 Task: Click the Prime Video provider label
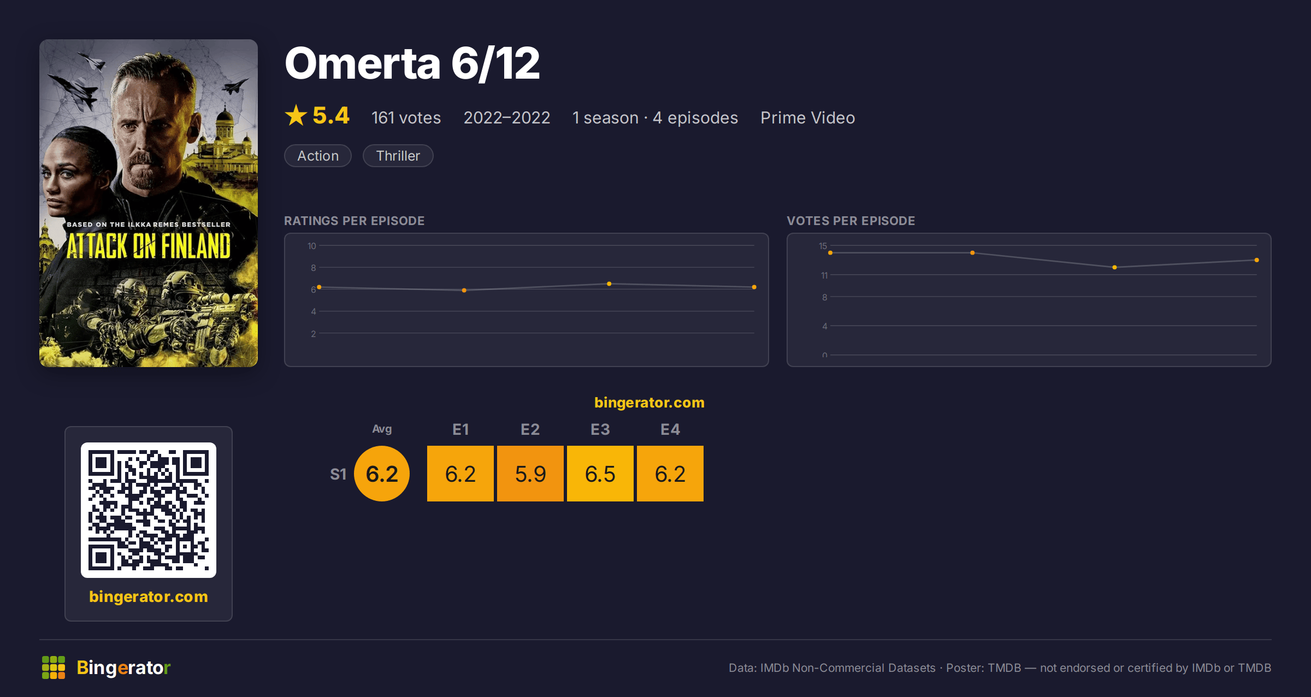click(x=808, y=118)
